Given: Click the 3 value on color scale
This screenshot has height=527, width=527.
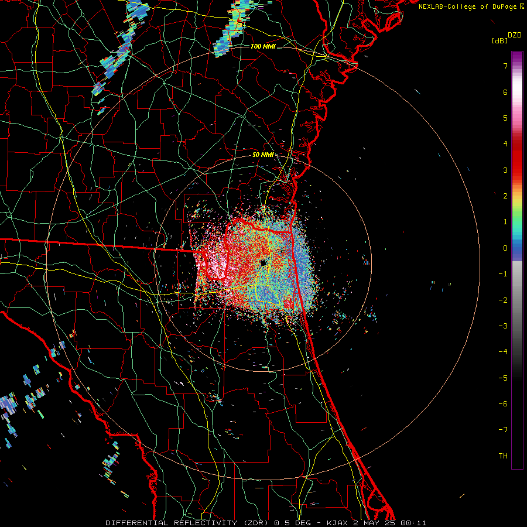Looking at the screenshot, I should pyautogui.click(x=505, y=170).
